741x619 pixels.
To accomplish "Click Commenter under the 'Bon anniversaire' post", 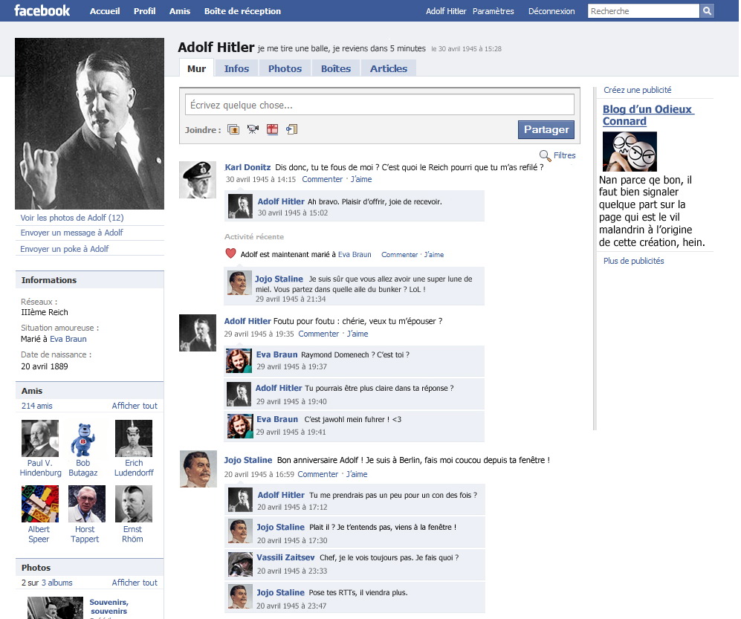I will click(x=317, y=474).
